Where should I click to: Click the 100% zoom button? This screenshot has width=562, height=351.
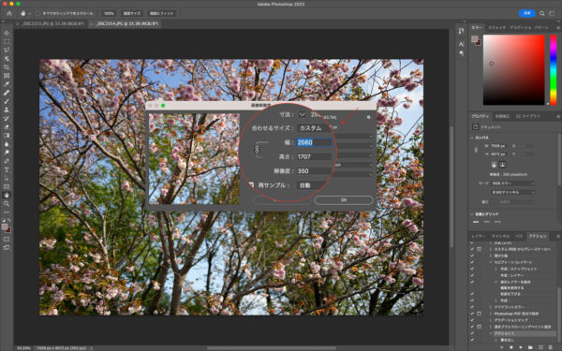point(109,13)
